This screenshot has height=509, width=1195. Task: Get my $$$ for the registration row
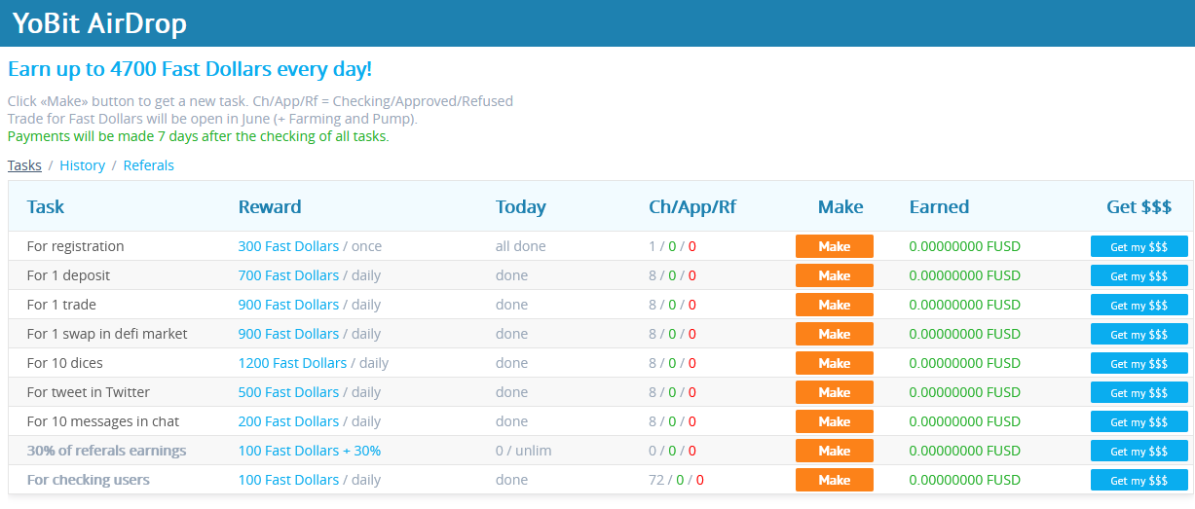tap(1139, 246)
